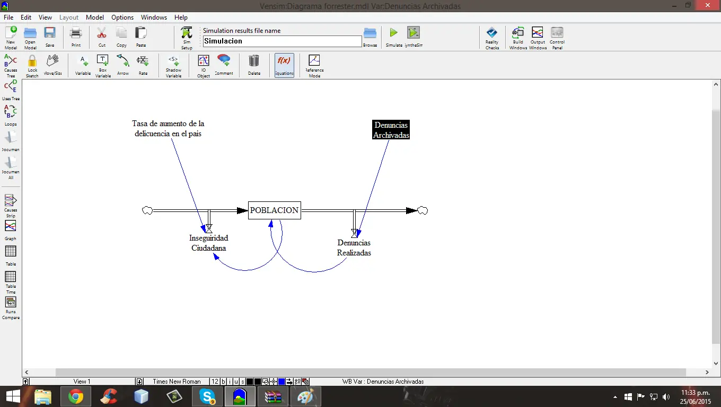Start SyntheSim mode
This screenshot has height=407, width=721.
point(414,37)
